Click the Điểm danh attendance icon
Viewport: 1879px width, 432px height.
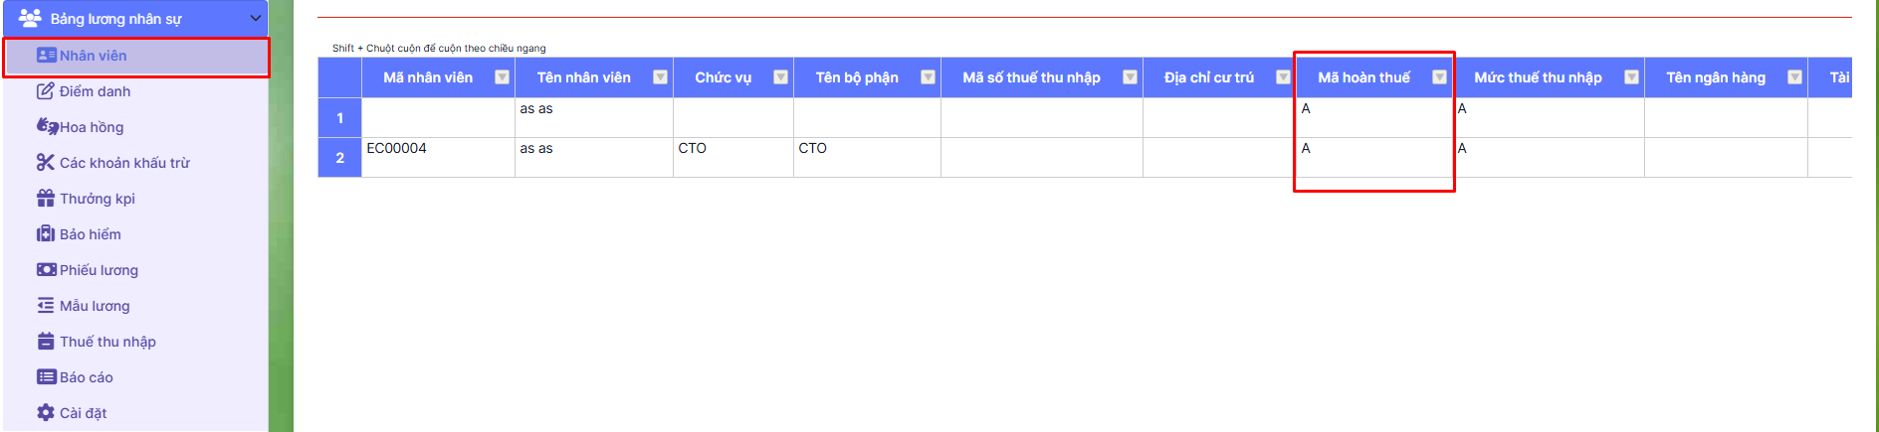tap(45, 91)
